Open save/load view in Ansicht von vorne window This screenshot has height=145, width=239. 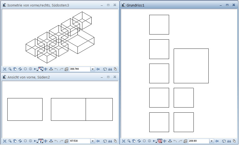pyautogui.click(x=66, y=141)
